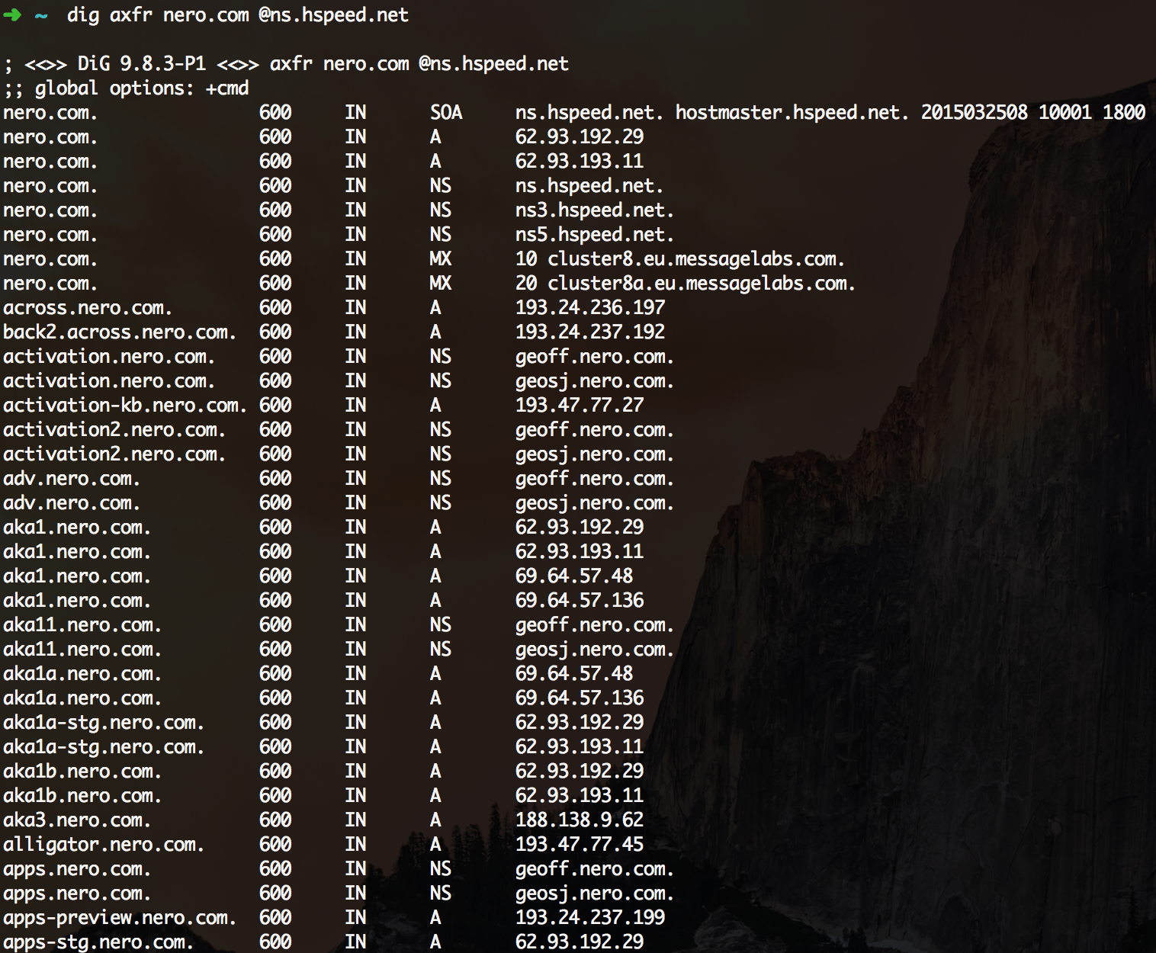This screenshot has height=953, width=1156.
Task: Click 'geoff.nero.com.' in the apps.nero.com row
Action: [595, 869]
